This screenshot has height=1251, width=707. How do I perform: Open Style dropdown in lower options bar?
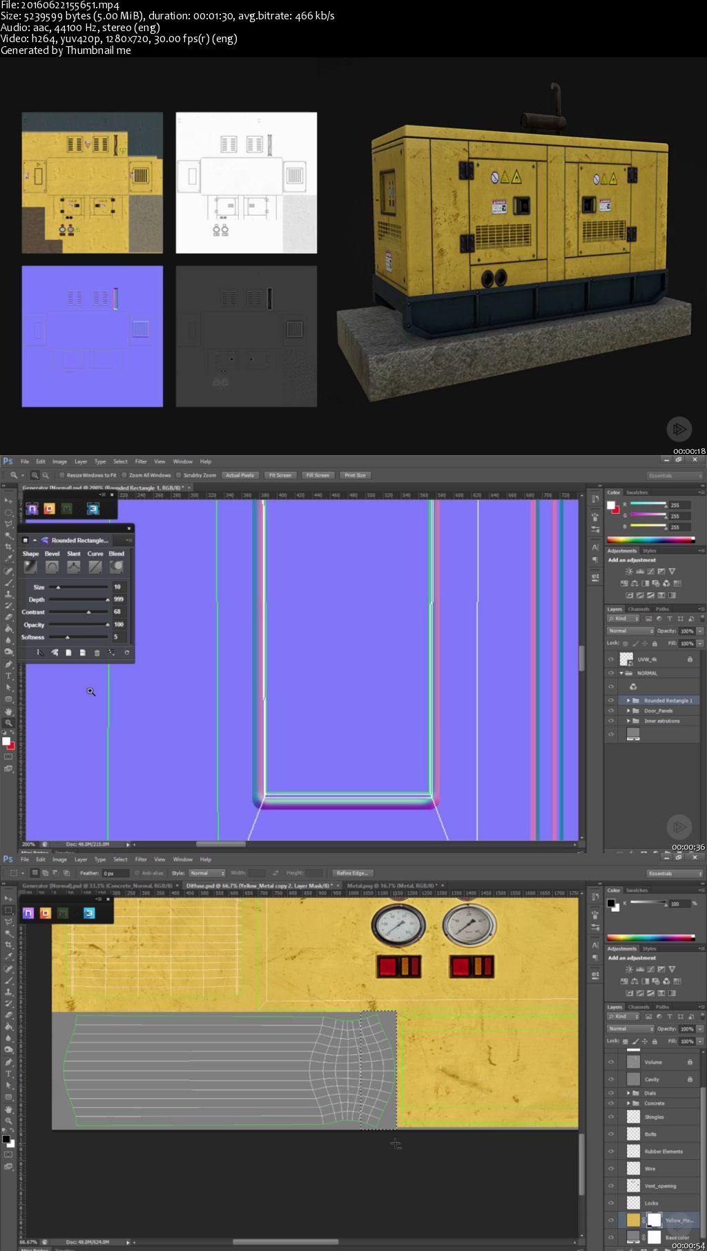[207, 873]
